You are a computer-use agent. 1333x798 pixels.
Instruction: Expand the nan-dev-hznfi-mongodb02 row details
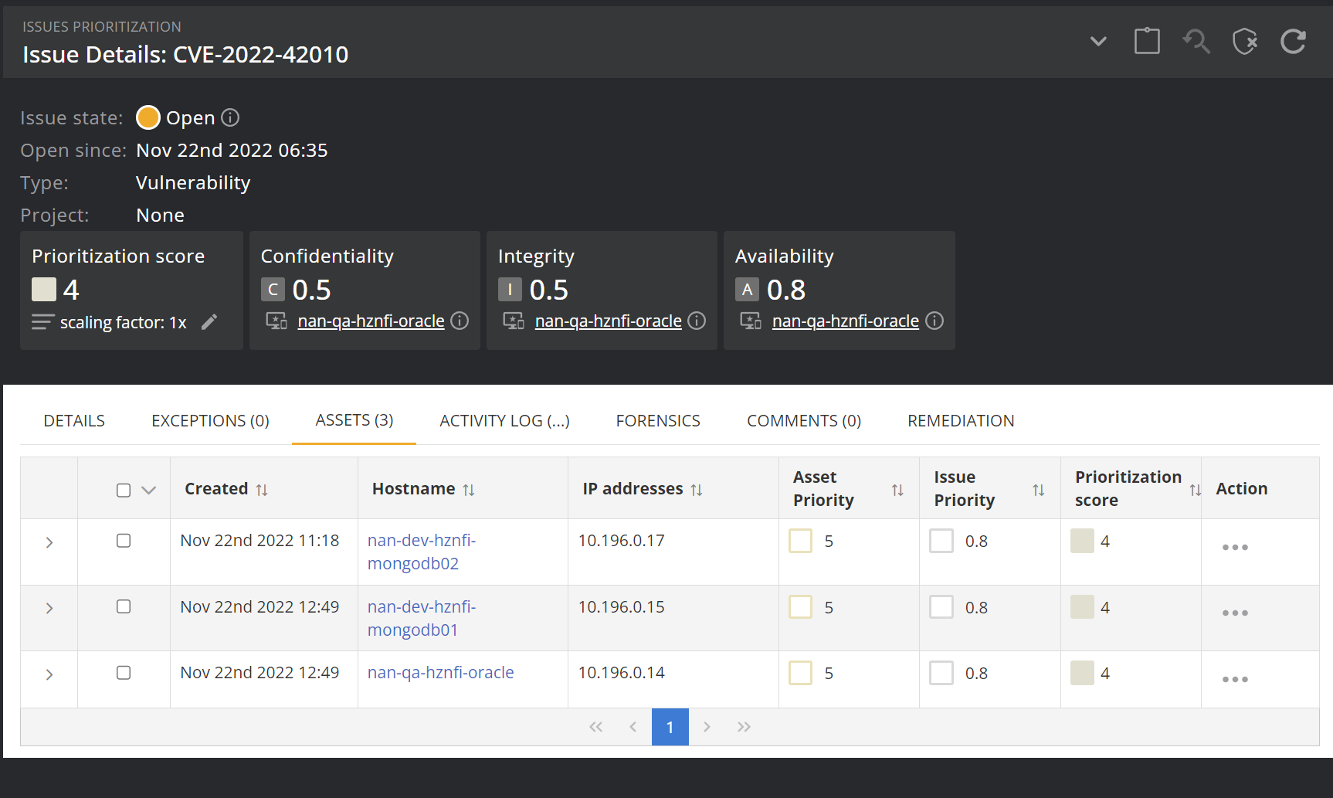coord(49,542)
